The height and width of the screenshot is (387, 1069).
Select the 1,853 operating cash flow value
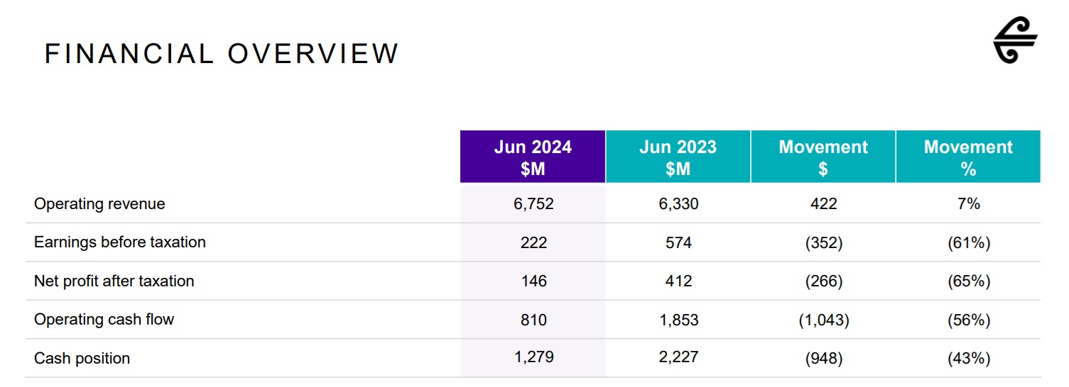(678, 320)
